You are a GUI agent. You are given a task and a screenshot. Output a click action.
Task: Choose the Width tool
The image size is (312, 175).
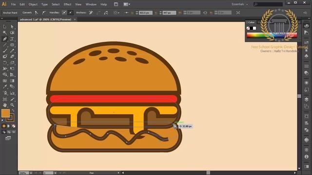[5, 69]
